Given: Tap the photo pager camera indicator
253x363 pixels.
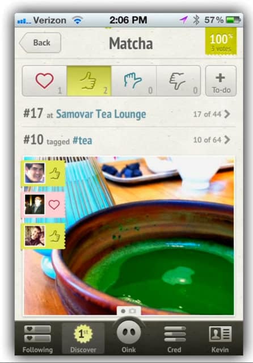Looking at the screenshot, I should pos(132,311).
